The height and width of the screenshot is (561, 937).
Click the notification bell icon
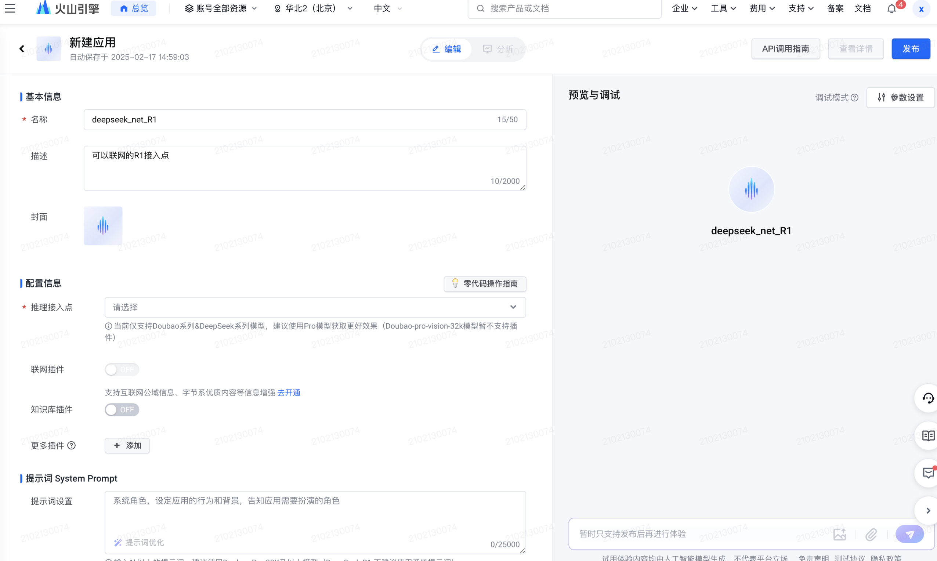(x=891, y=8)
